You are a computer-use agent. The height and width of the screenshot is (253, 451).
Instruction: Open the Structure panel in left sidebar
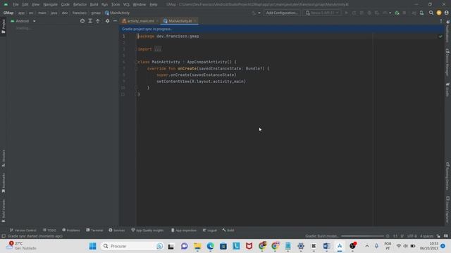(x=3, y=158)
